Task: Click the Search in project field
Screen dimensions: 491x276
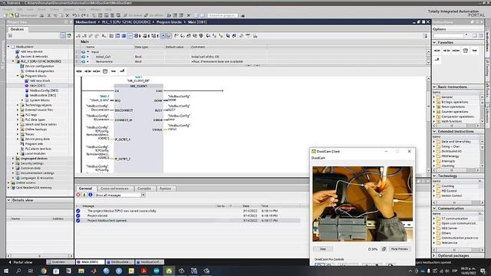Action: [x=222, y=15]
